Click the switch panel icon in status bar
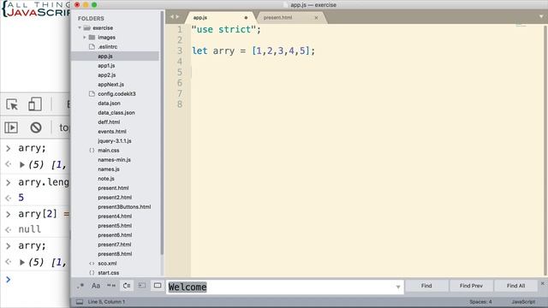This screenshot has height=308, width=548. coord(80,302)
